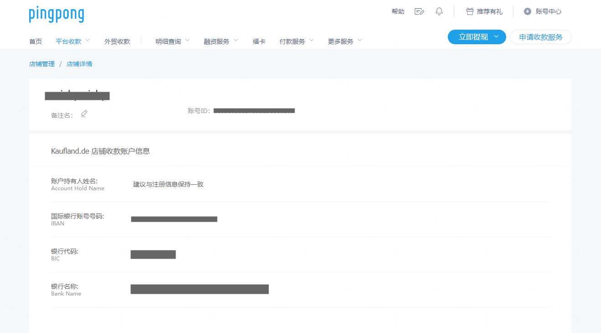
Task: Click the redacted Bank Name value
Action: [200, 289]
